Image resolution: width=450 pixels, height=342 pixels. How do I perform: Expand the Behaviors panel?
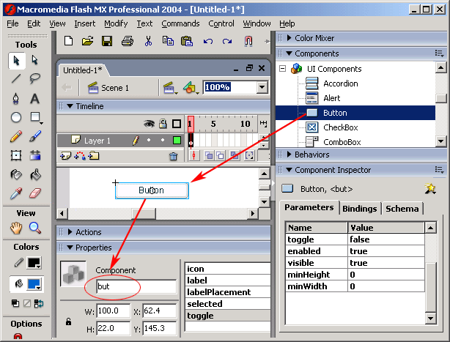[289, 155]
